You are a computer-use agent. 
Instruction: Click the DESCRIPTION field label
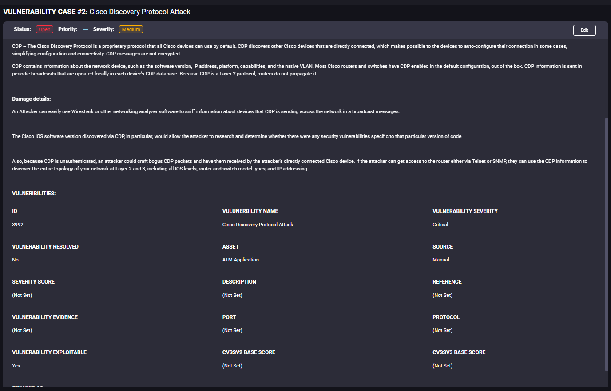pyautogui.click(x=239, y=282)
